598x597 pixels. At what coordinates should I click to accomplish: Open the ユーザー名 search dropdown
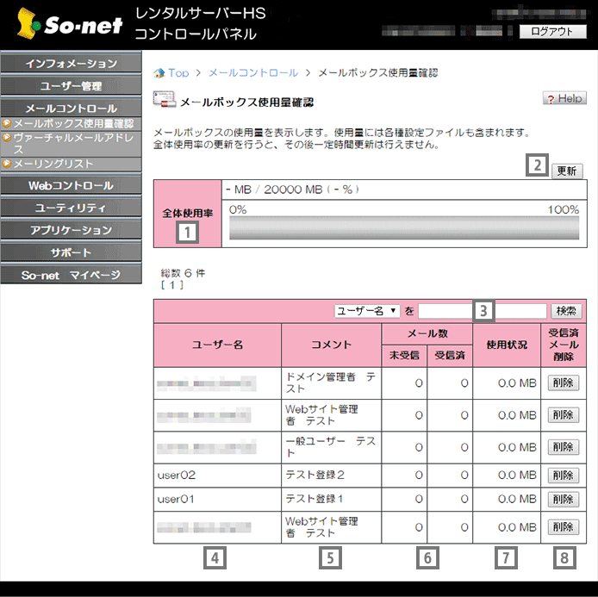point(367,311)
